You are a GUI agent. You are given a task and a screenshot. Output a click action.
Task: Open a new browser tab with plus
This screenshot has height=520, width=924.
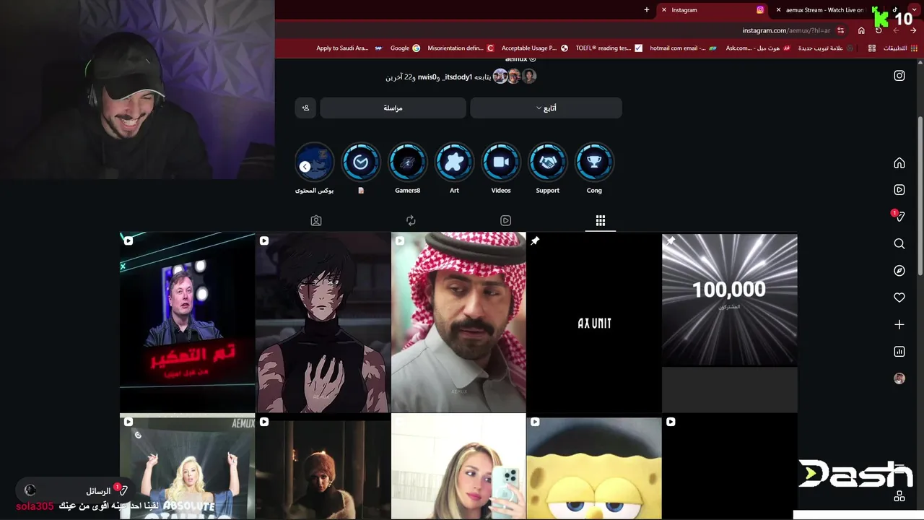[x=647, y=10]
